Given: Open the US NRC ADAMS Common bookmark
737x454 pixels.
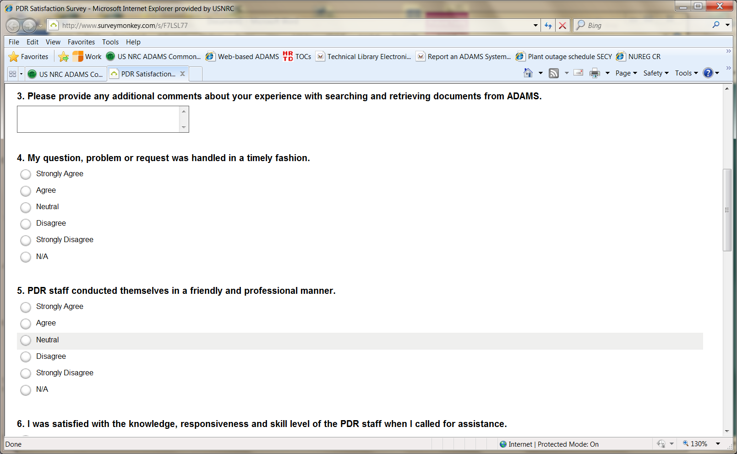Looking at the screenshot, I should click(153, 56).
